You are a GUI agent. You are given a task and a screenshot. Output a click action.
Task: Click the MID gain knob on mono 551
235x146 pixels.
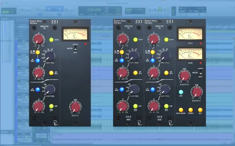(39, 73)
